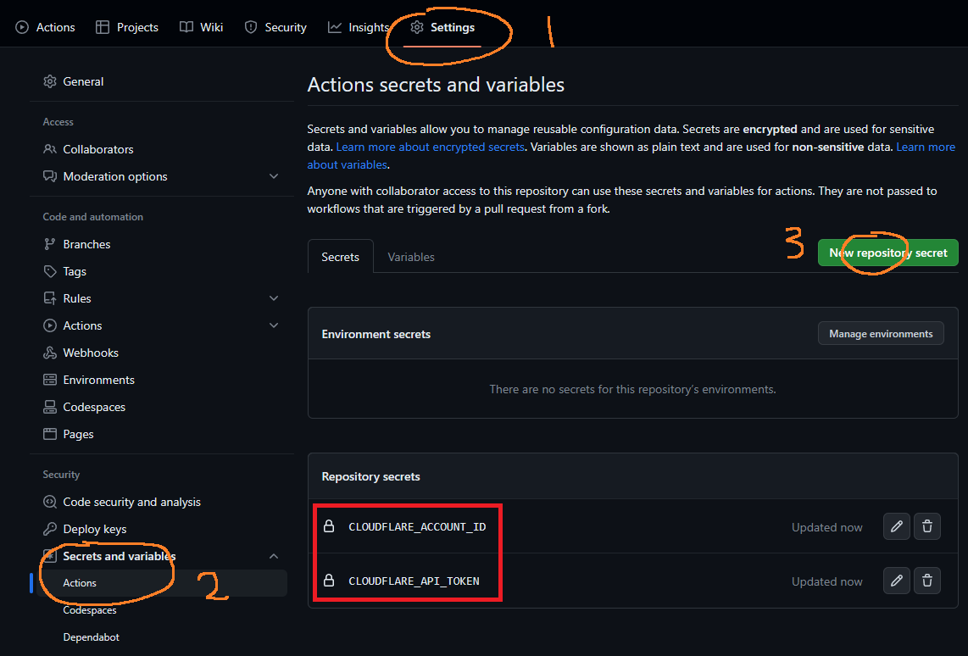Delete CLOUDFLARE_API_TOKEN with the trash icon
968x656 pixels.
926,581
